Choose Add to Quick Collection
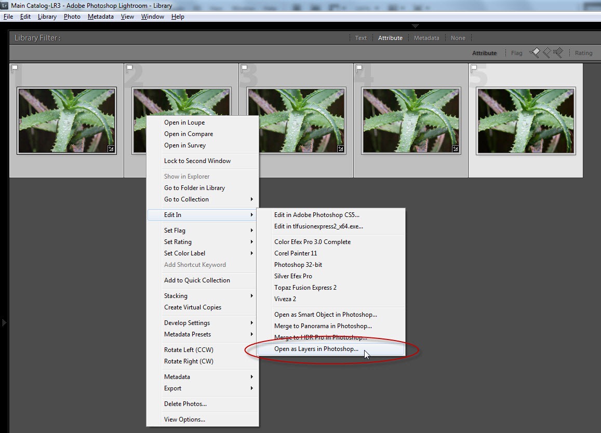 pos(203,280)
